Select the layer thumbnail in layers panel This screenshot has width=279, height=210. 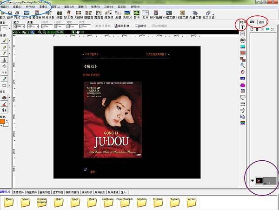click(259, 181)
